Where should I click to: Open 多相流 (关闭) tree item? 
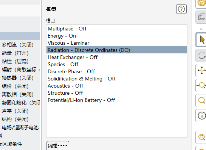[x=18, y=45]
